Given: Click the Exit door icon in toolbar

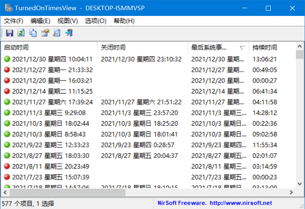Looking at the screenshot, I should click(x=69, y=33).
